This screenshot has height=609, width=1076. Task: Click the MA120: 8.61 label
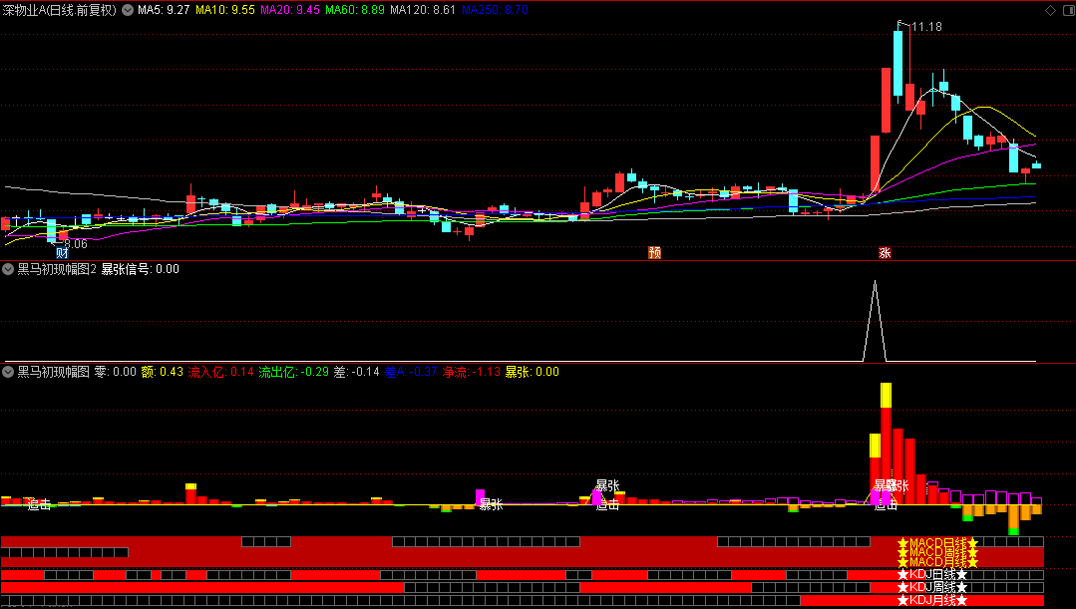(423, 10)
